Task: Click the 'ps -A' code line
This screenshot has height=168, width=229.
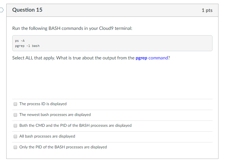Action: (20, 41)
